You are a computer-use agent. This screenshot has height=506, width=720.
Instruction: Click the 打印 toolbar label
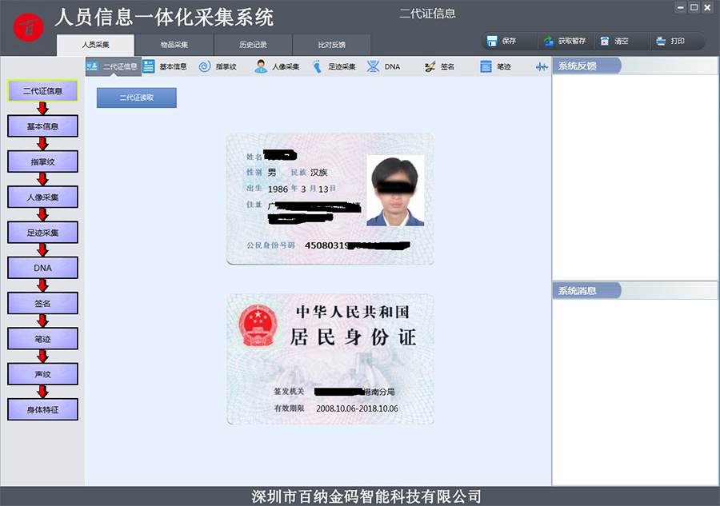pos(678,42)
